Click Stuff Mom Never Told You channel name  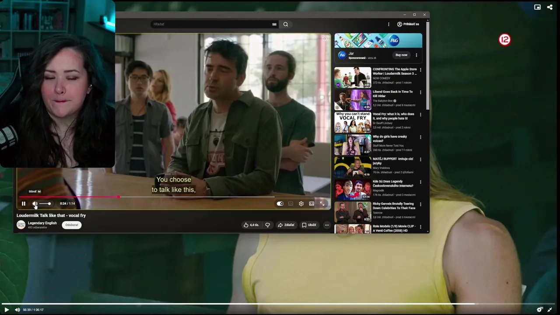point(388,146)
